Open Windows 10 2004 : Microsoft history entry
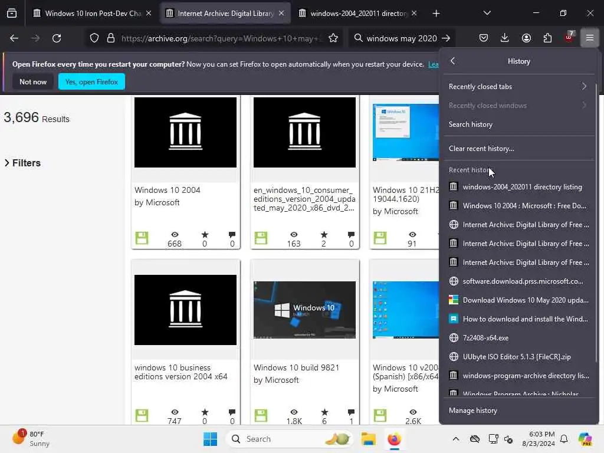This screenshot has width=604, height=453. [518, 206]
